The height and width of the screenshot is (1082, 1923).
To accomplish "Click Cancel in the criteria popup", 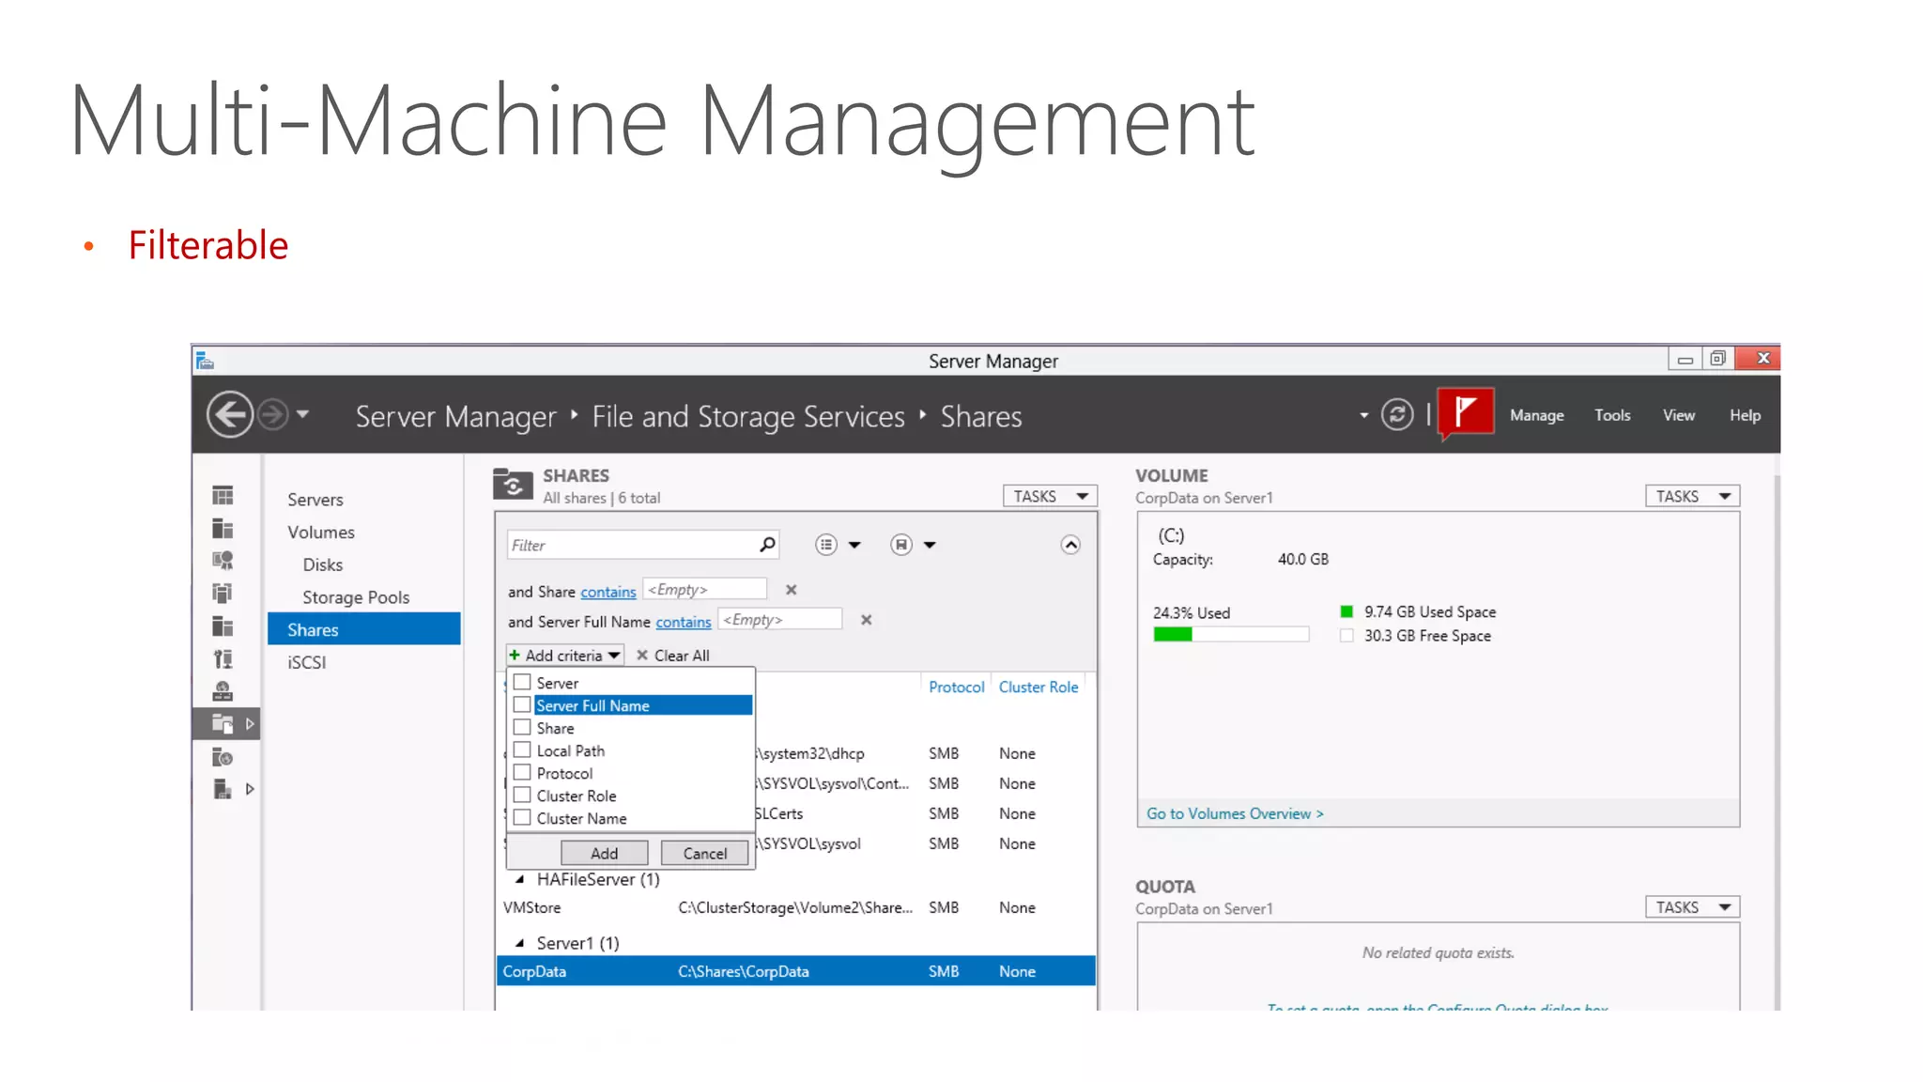I will (x=704, y=853).
